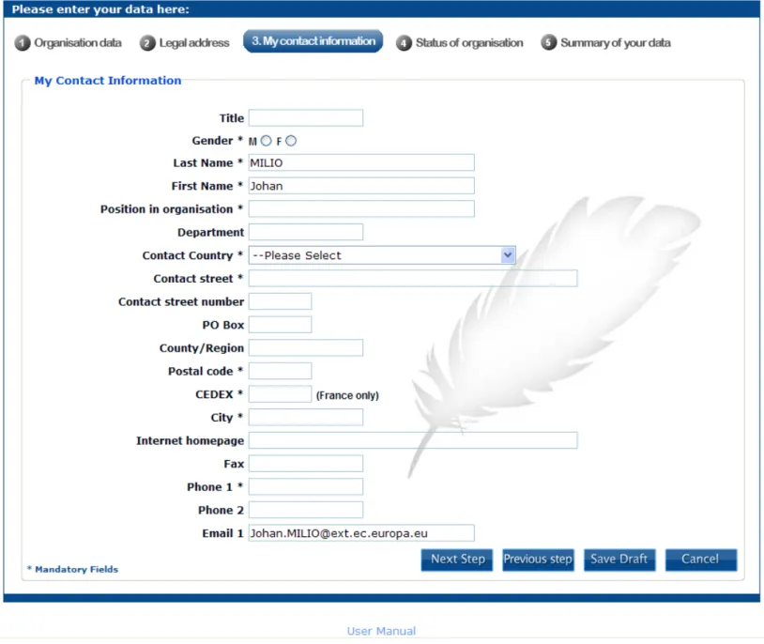The image size is (764, 644).
Task: Click the Mandatory Fields note text
Action: pyautogui.click(x=72, y=570)
